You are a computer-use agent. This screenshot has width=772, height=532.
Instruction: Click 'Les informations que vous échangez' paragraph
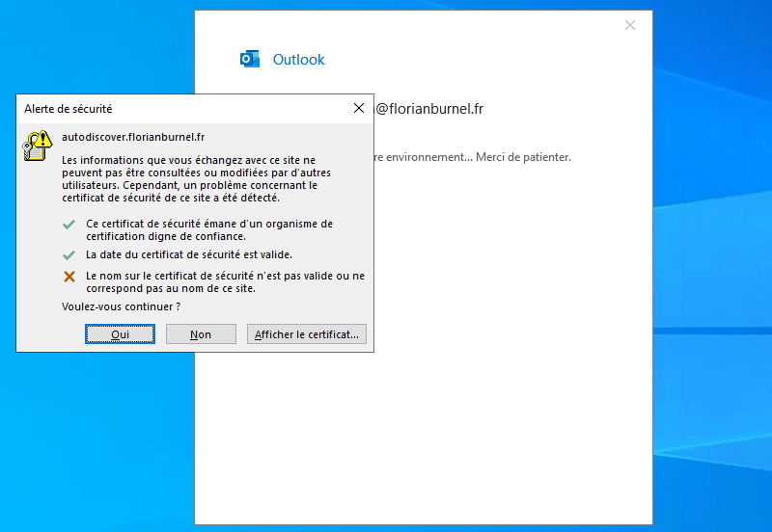click(197, 179)
